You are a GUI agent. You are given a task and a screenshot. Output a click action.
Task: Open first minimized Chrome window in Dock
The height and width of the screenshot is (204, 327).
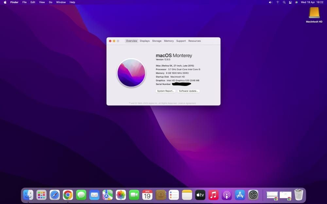[272, 196]
